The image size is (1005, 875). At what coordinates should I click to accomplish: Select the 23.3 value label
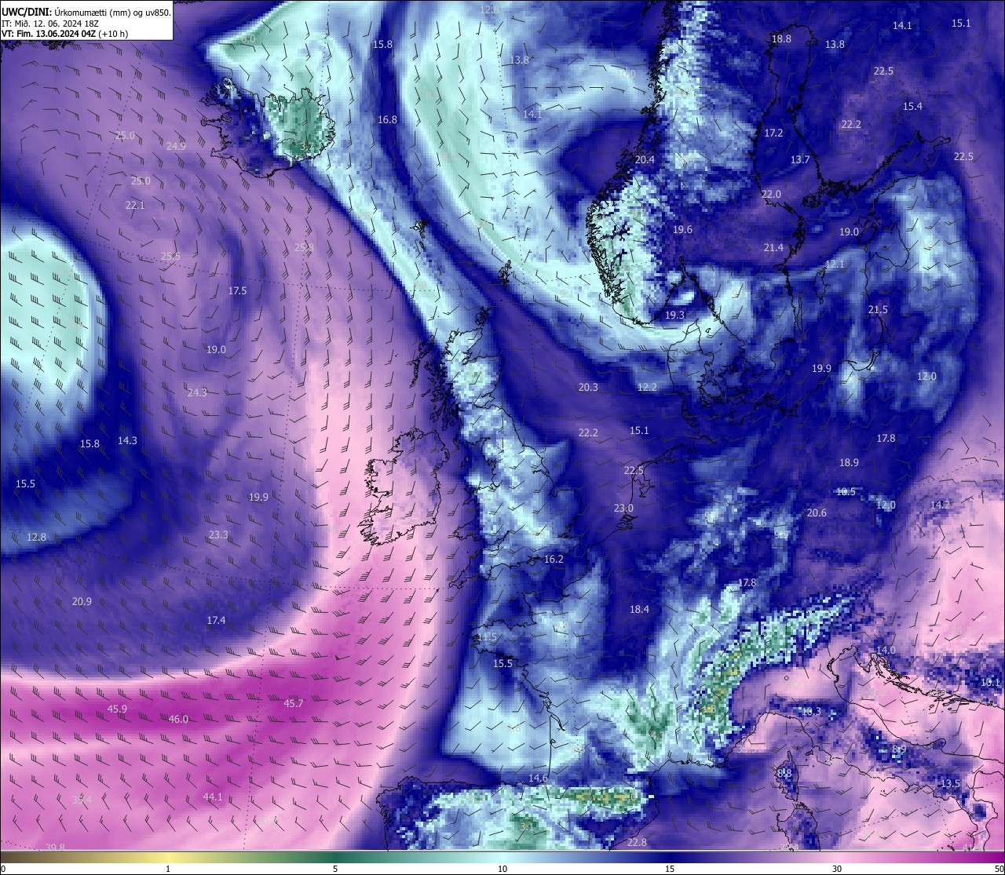point(218,534)
